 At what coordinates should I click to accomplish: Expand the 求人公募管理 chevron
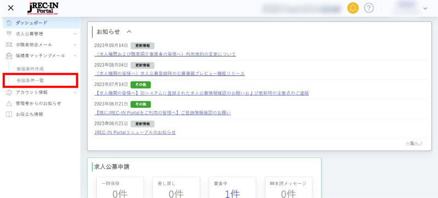75,34
